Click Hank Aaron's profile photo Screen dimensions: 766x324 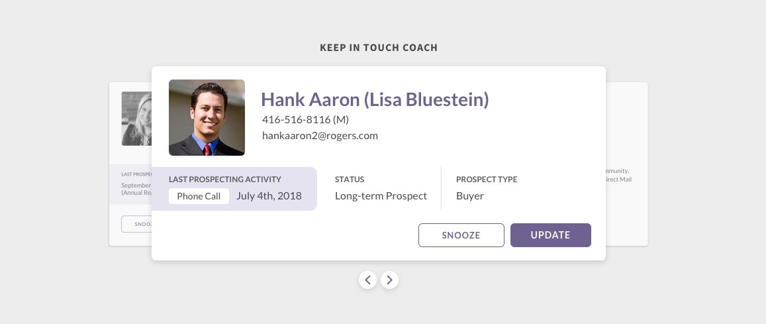207,118
